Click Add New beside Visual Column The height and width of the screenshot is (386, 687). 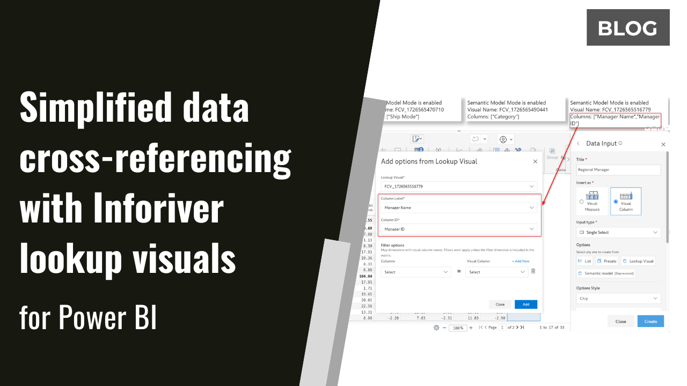tap(520, 261)
